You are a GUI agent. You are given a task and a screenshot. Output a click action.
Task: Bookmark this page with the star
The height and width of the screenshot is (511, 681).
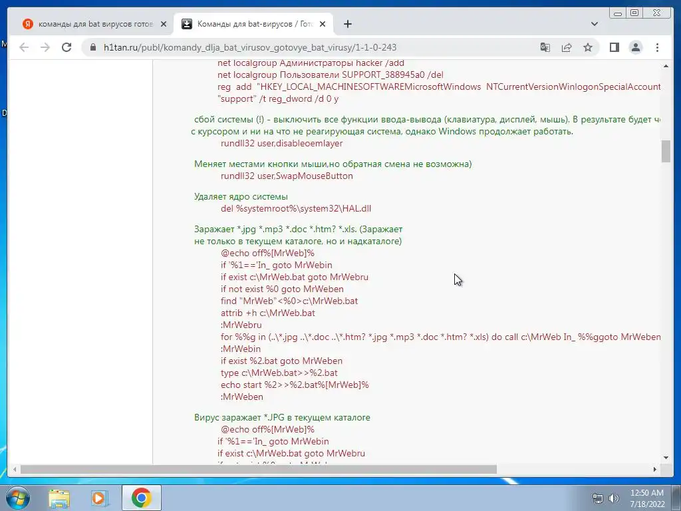pos(588,47)
